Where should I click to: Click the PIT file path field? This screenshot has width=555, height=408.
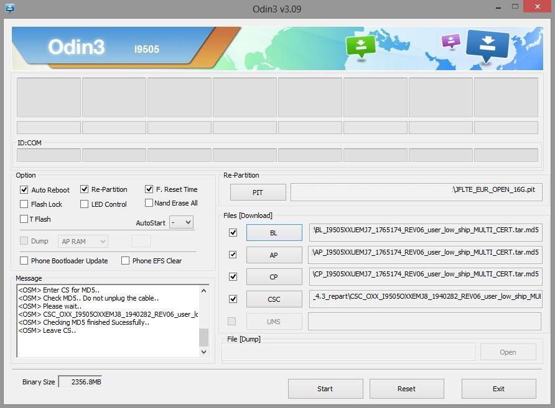[x=416, y=192]
